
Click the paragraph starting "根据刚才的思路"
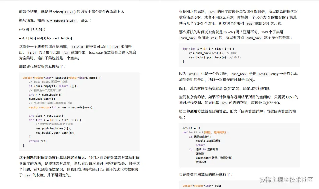tap(238, 17)
